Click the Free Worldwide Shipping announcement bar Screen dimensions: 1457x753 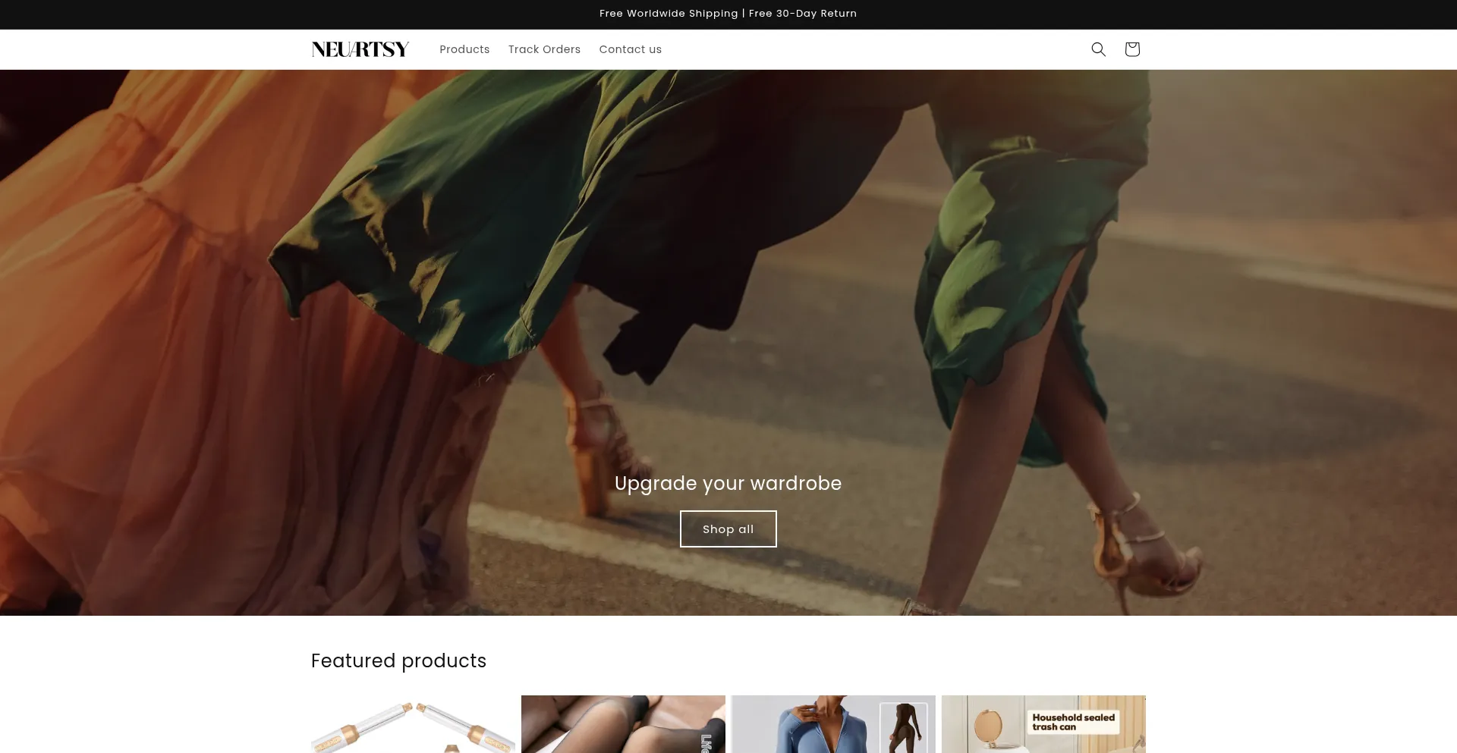click(728, 14)
